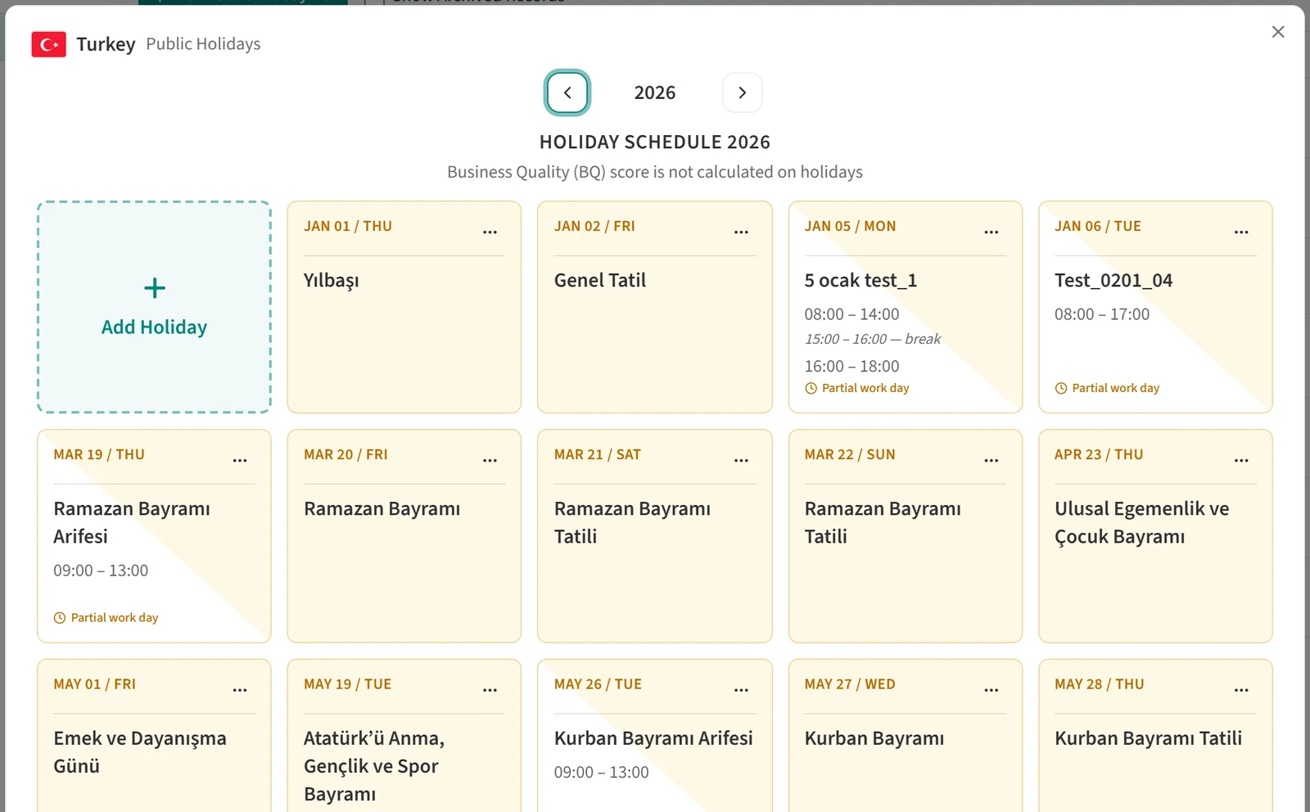
Task: Go to the previous year
Action: (567, 92)
